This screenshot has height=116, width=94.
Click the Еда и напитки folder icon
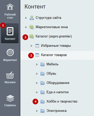pos(42,92)
